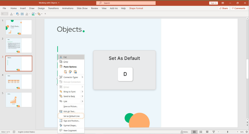Choose the Use Destination Theme paste option
This screenshot has height=134, width=249.
click(x=65, y=72)
